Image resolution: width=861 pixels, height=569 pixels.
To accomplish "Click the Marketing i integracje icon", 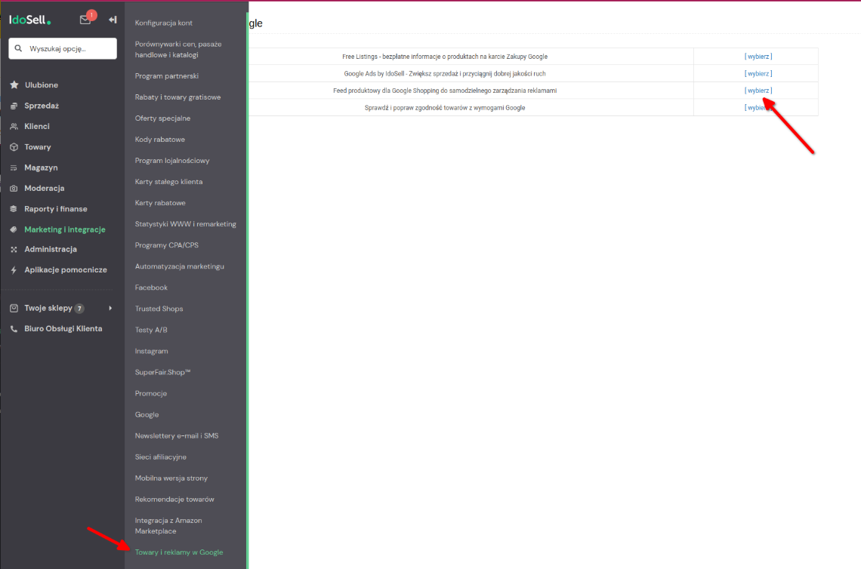I will [x=14, y=229].
